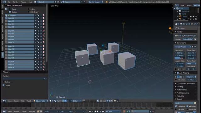Viewport: 201px width, 113px height.
Task: Click the Render Layers tab icon in properties
Action: [x=184, y=24]
